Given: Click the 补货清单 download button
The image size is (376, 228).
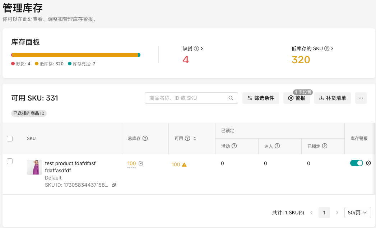Looking at the screenshot, I should (x=333, y=98).
